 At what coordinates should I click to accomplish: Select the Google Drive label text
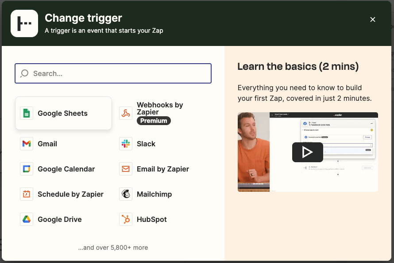coord(60,219)
